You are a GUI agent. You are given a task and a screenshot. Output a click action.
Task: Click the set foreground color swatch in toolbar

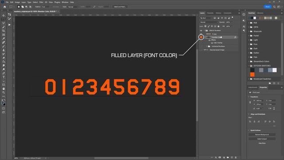[3, 103]
